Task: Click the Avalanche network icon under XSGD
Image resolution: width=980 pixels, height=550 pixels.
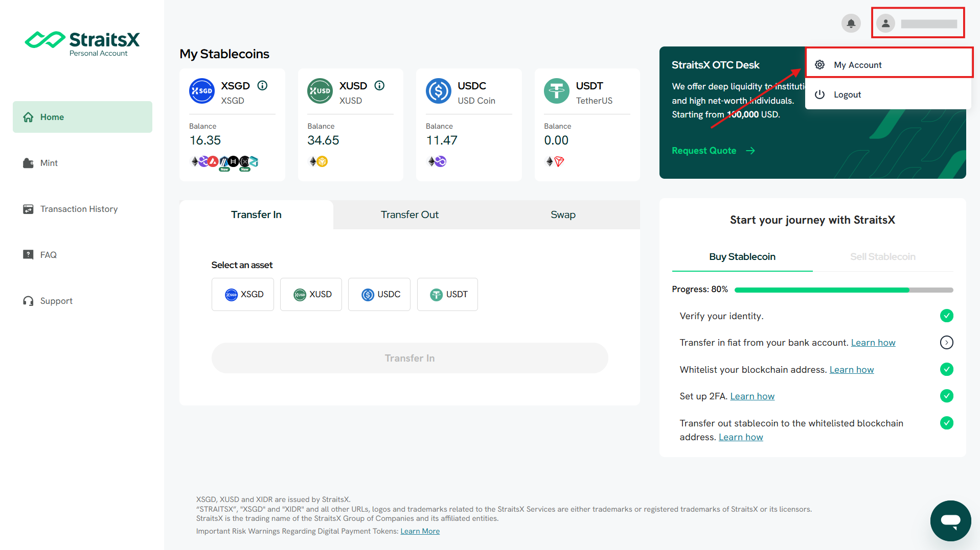Action: pyautogui.click(x=213, y=161)
